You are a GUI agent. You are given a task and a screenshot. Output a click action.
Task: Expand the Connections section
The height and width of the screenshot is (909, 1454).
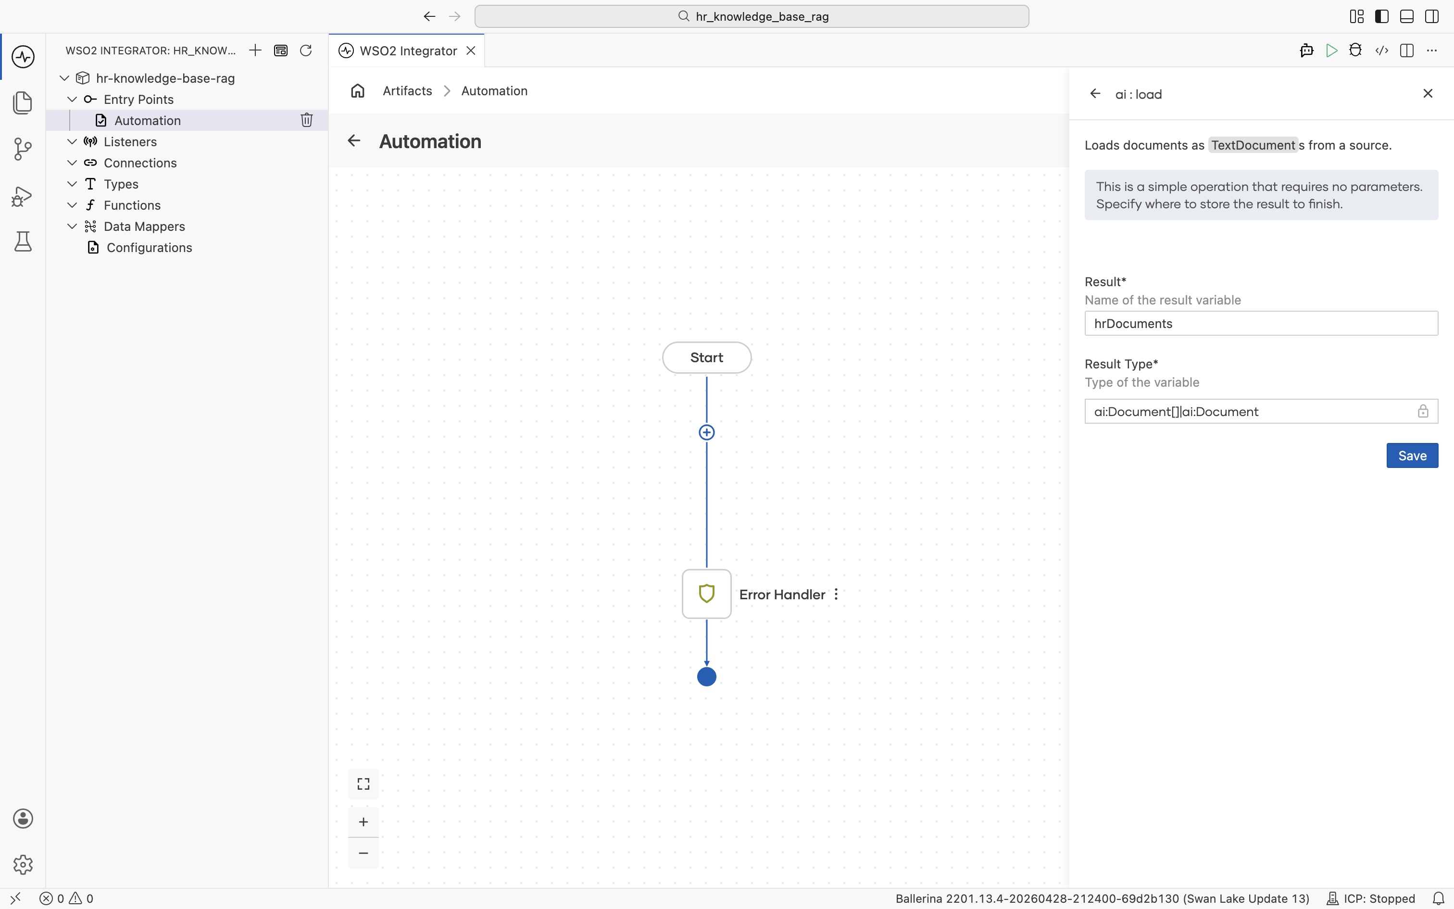(x=72, y=163)
